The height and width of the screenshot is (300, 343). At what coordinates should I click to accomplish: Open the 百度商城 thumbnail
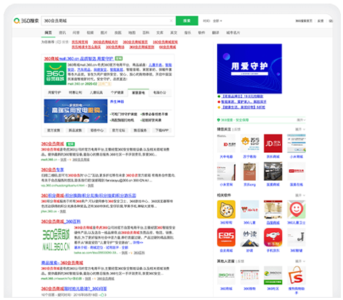[273, 209]
